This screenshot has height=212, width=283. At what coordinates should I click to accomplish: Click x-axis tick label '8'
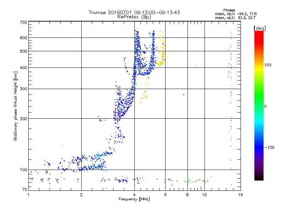(187, 195)
